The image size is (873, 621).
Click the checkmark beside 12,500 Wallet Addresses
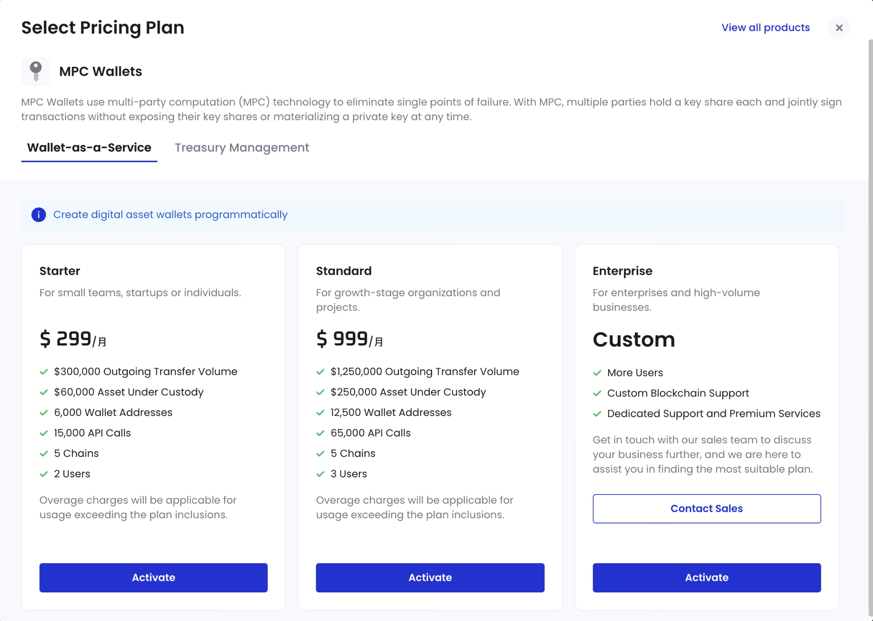click(x=321, y=412)
